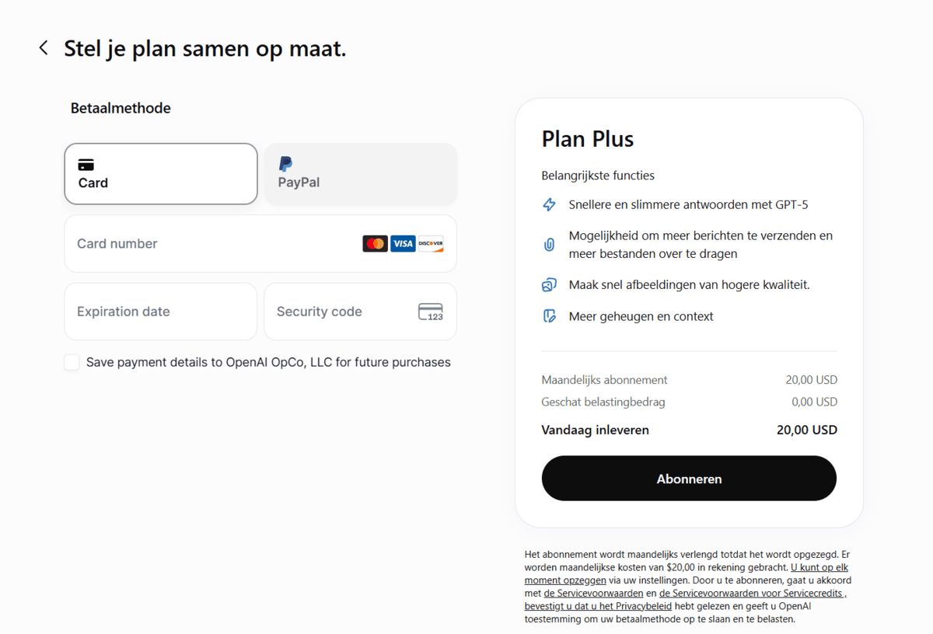
Task: Focus the Card number input field
Action: [x=260, y=244]
